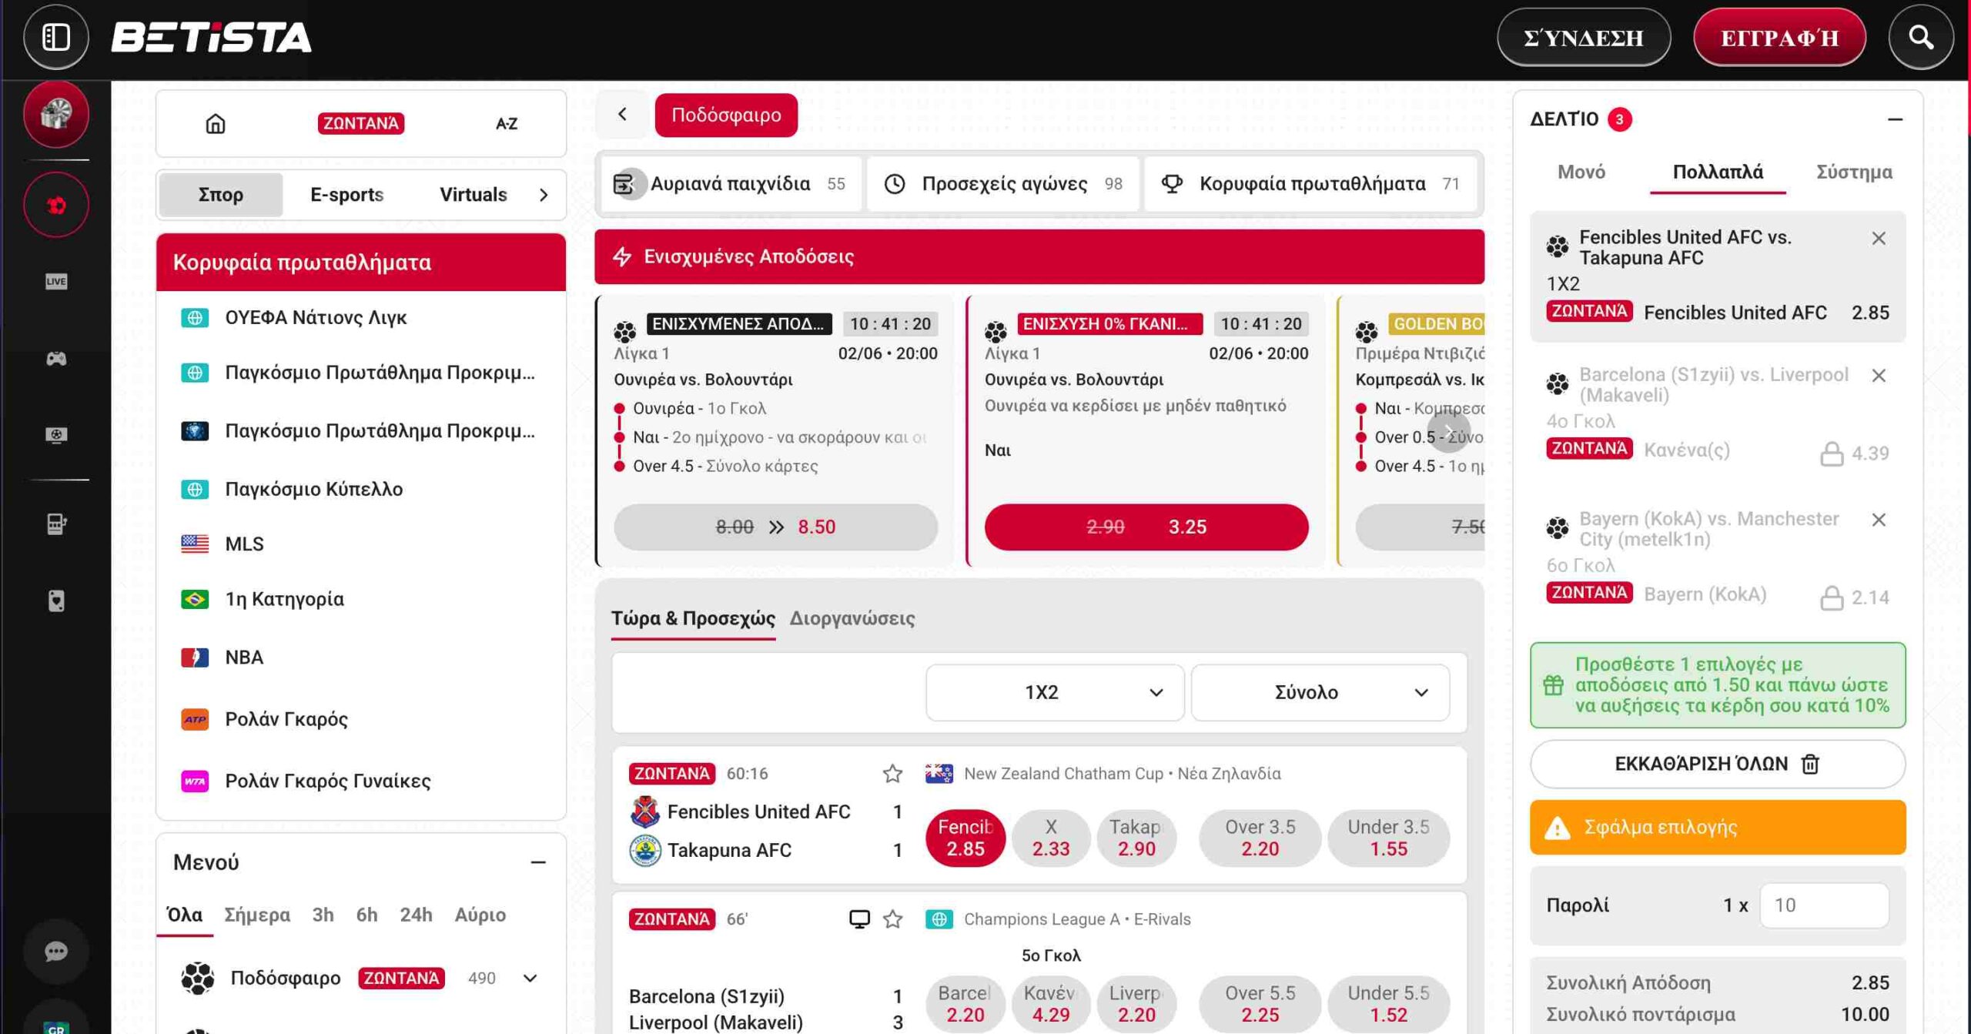Select Μονό betslip tab
1971x1034 pixels.
pos(1581,172)
